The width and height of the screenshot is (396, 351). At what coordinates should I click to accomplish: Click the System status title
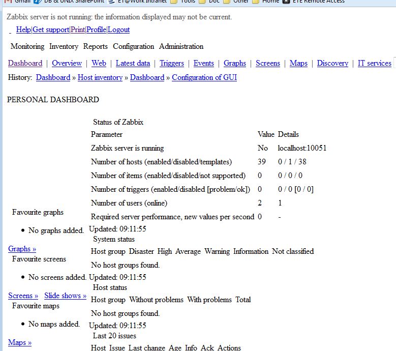coord(114,239)
